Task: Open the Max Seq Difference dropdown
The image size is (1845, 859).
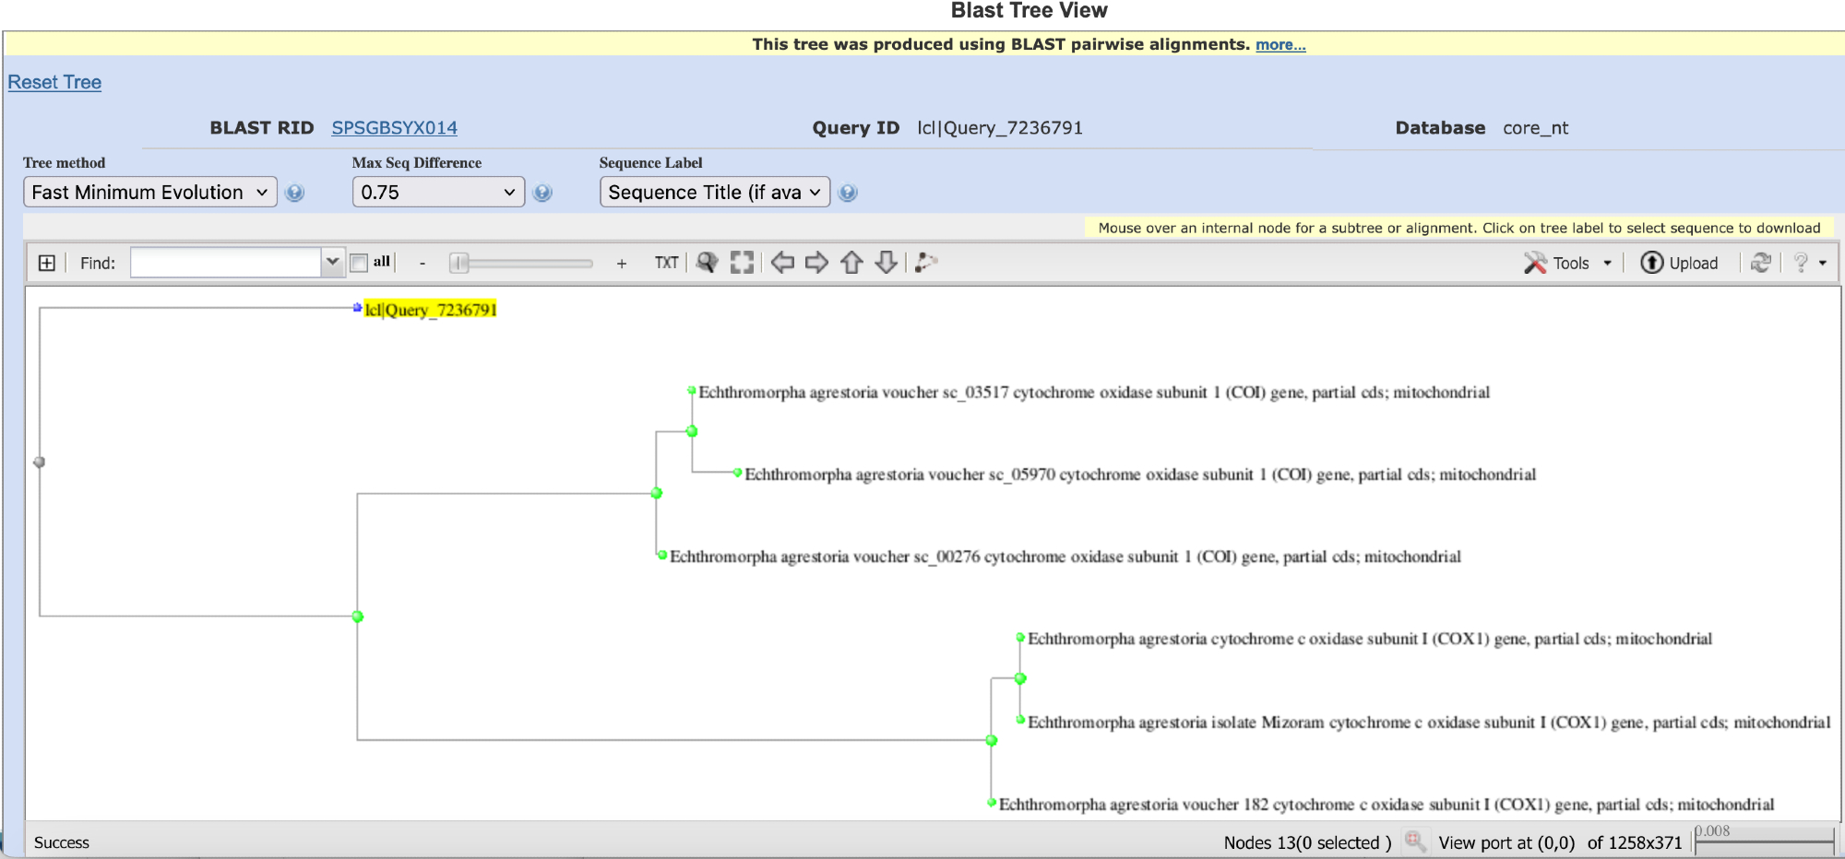Action: coord(438,192)
